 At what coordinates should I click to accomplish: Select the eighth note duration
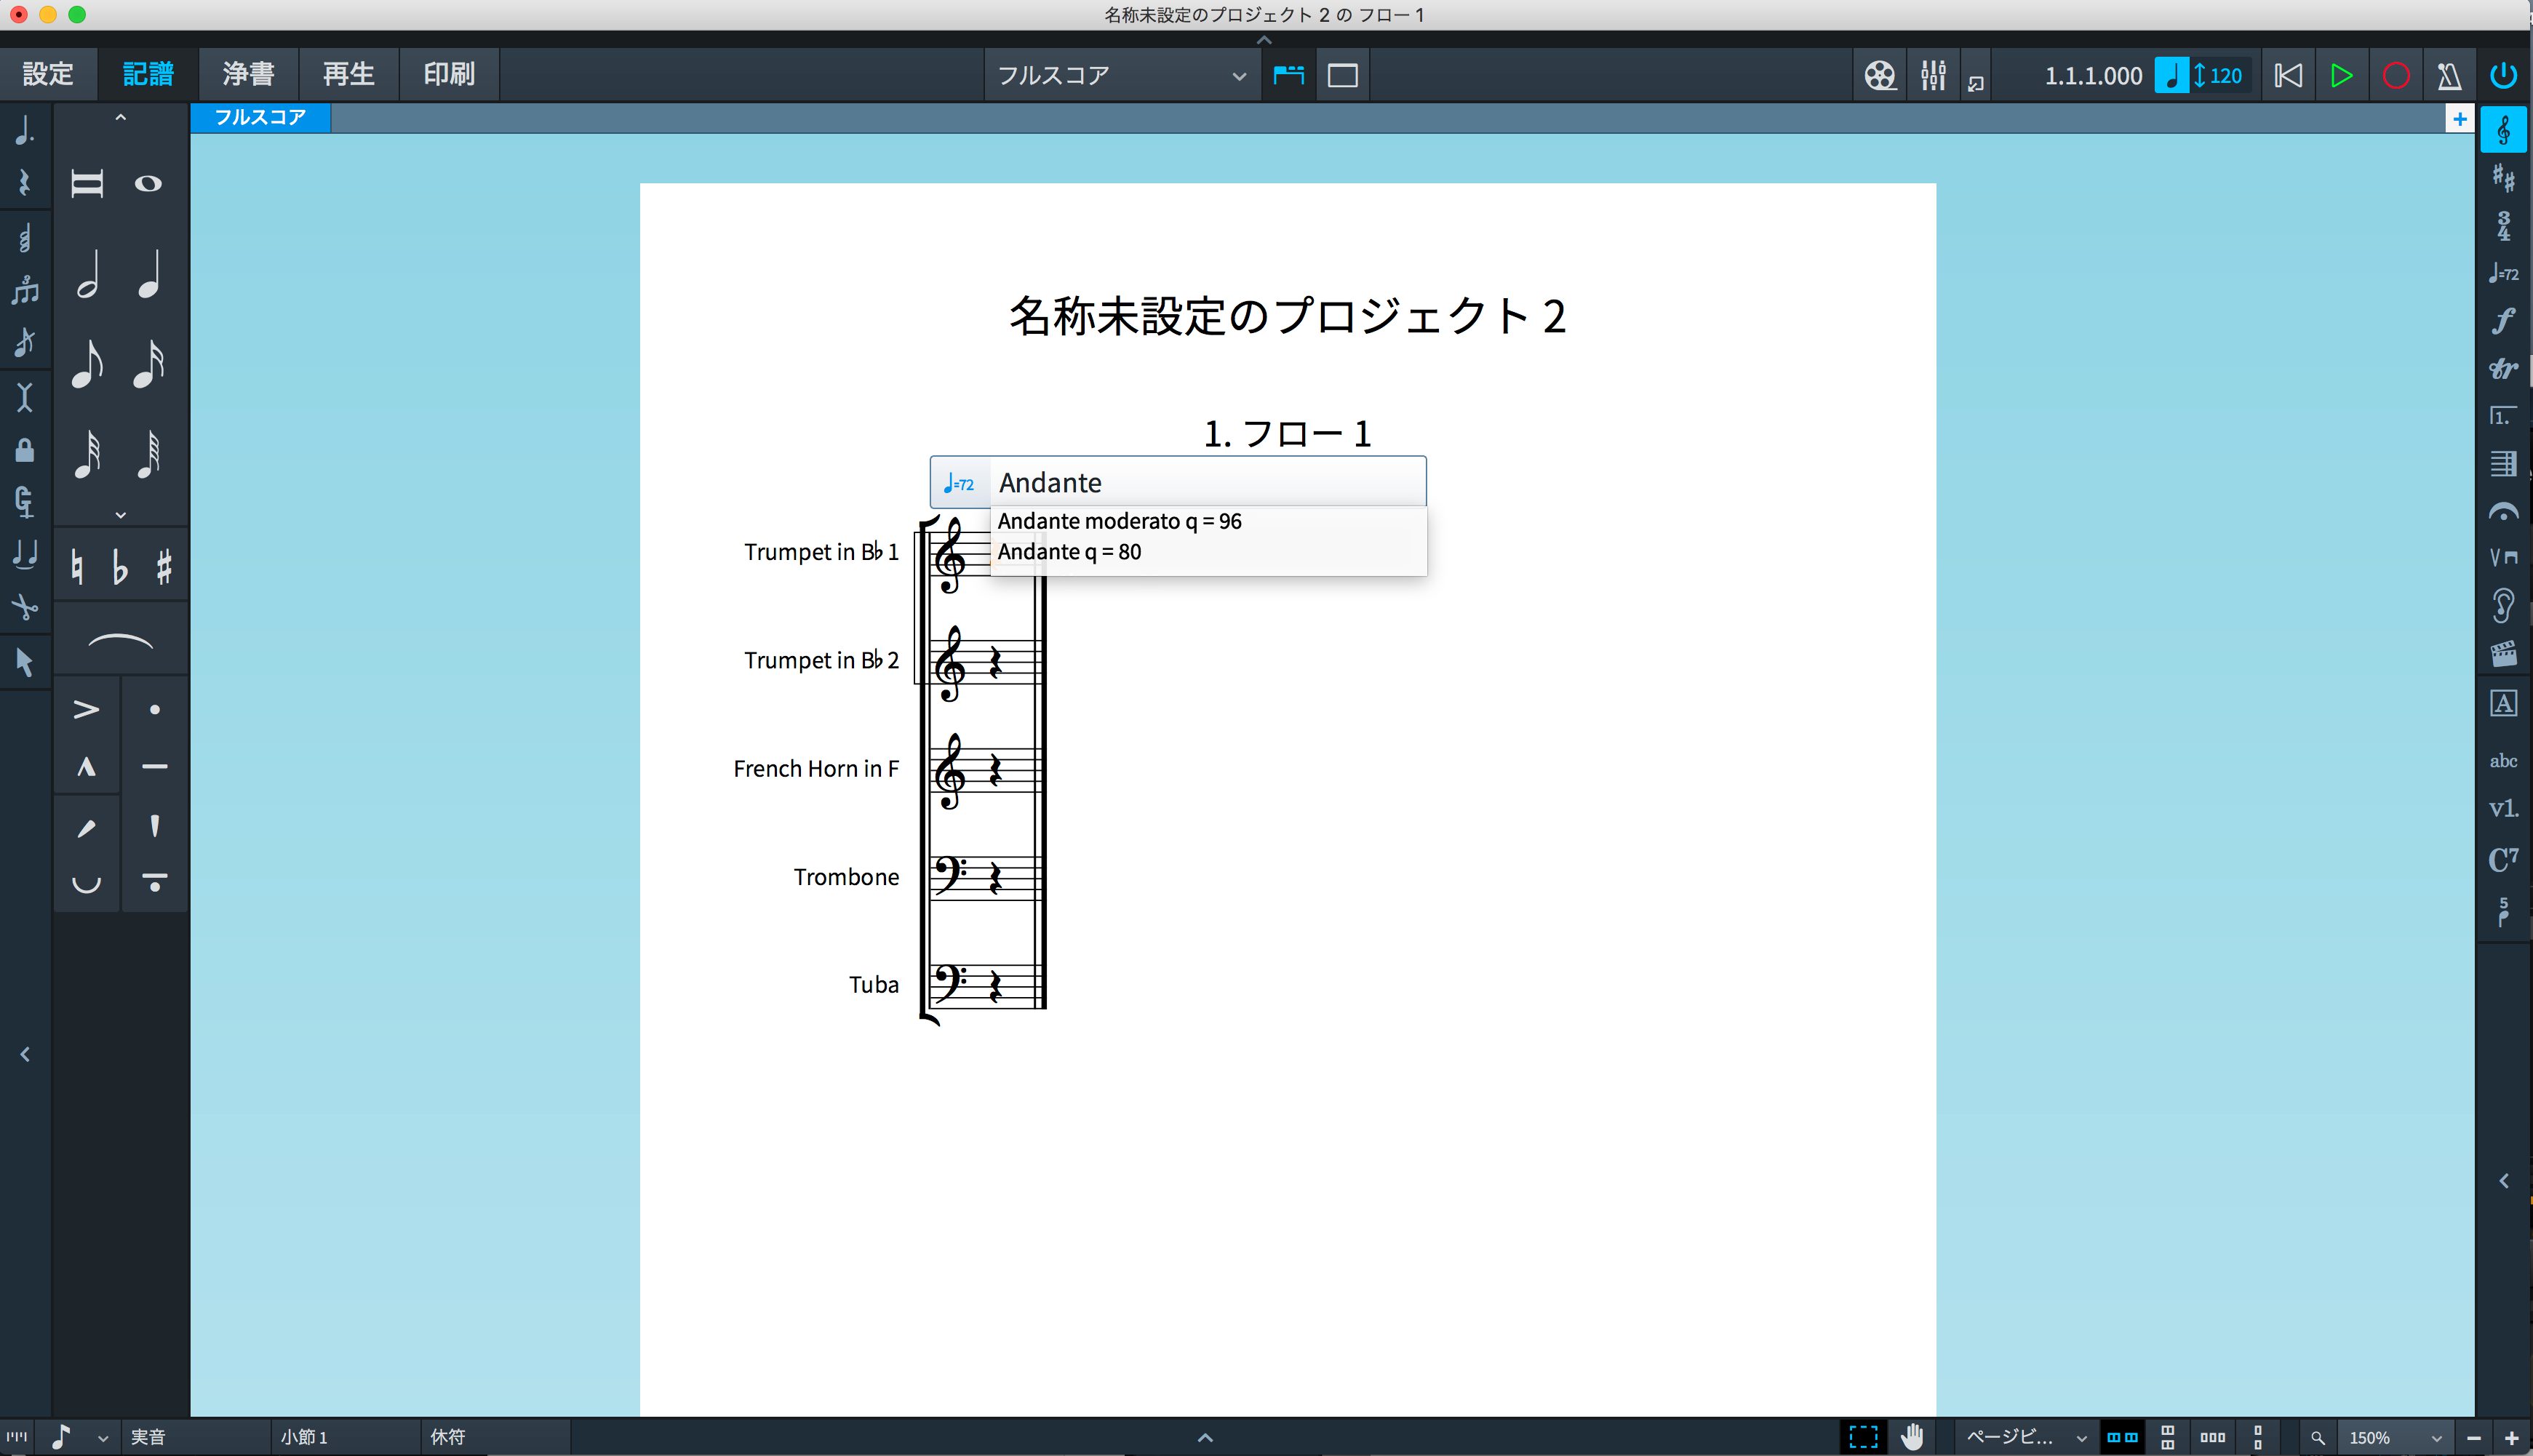click(x=88, y=363)
